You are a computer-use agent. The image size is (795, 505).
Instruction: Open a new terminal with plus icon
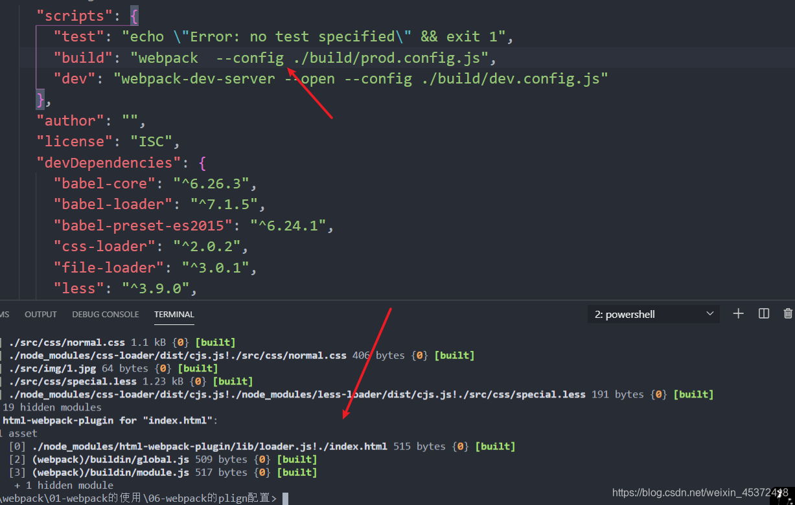click(738, 313)
